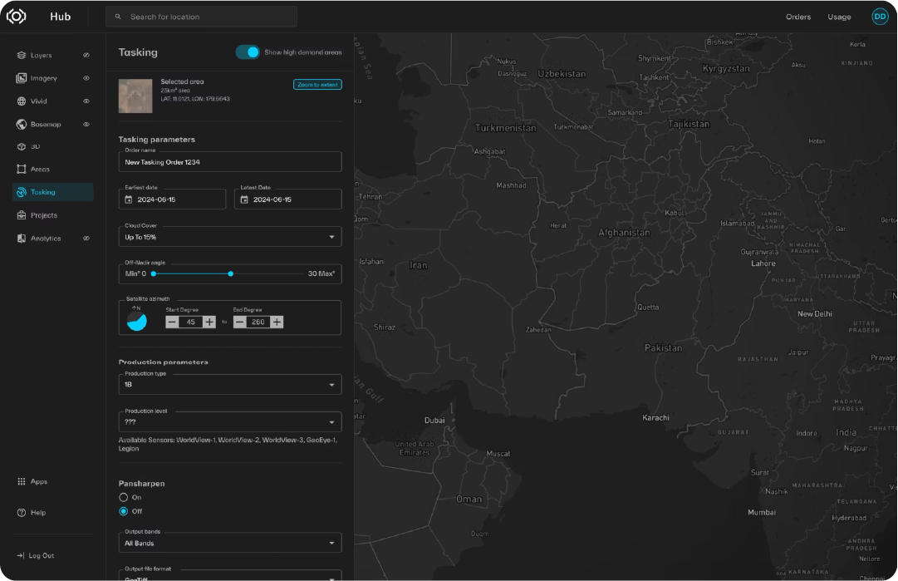The width and height of the screenshot is (898, 581).
Task: Click the plus icon for Start Degree
Action: [209, 322]
